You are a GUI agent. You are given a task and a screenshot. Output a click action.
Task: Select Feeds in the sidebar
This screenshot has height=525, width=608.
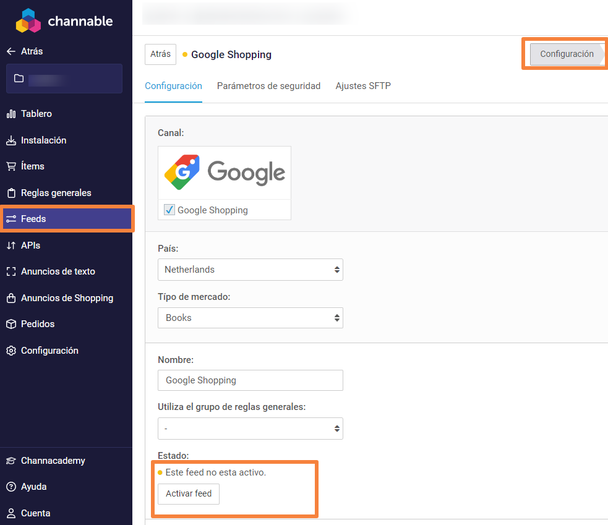click(x=67, y=219)
